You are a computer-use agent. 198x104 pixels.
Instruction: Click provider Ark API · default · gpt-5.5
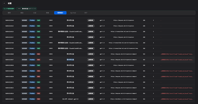(70, 99)
